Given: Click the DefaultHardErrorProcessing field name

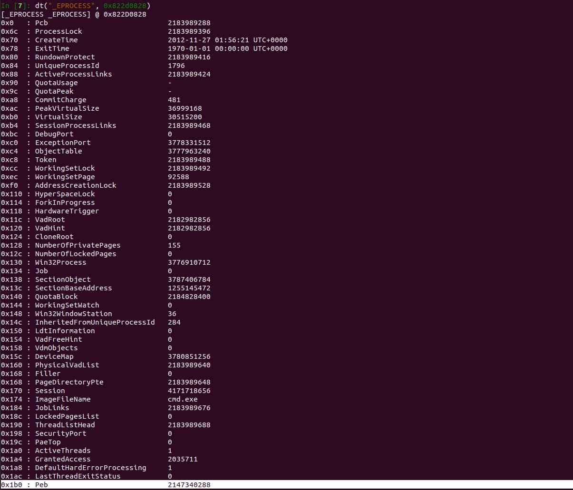Looking at the screenshot, I should click(x=90, y=468).
